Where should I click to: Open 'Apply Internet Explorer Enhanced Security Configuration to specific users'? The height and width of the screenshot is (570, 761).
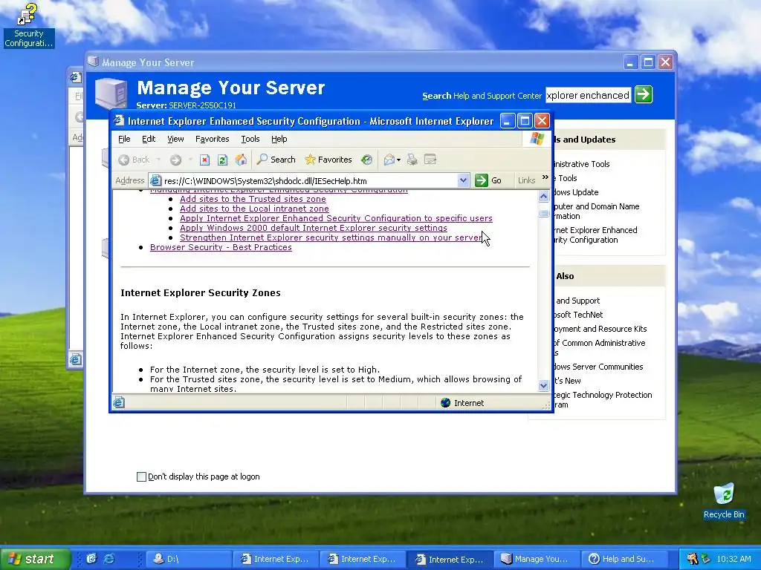pos(336,218)
